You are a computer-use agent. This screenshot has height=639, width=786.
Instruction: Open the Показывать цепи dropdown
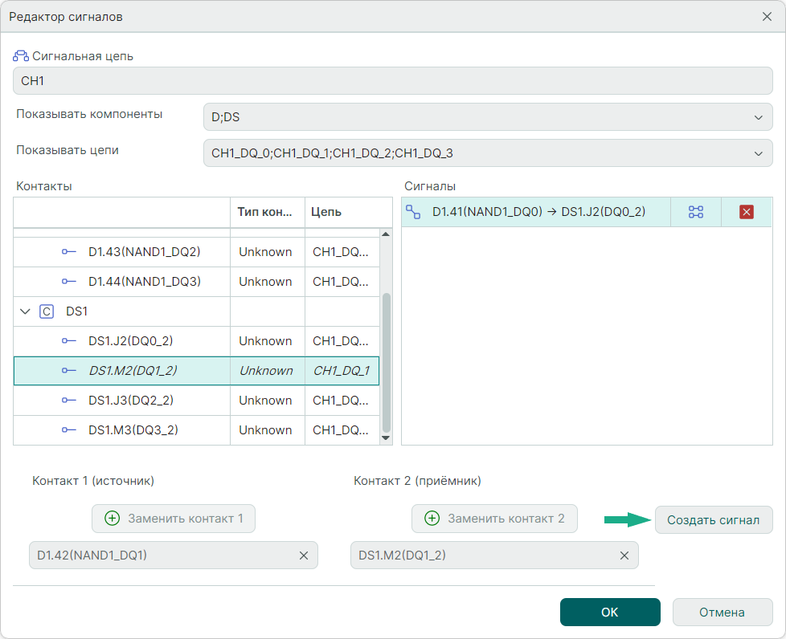[x=488, y=153]
